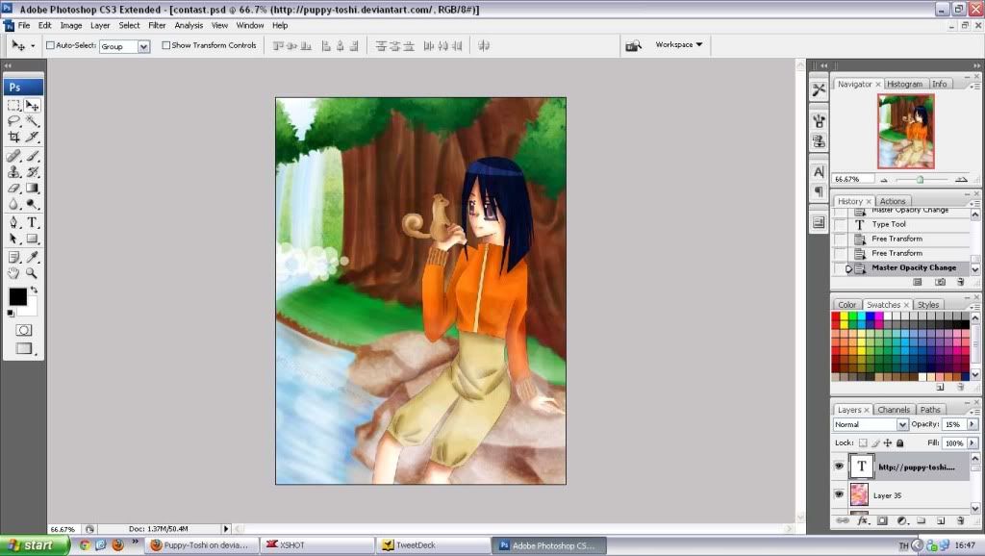The height and width of the screenshot is (556, 985).
Task: Toggle lock image pixels
Action: tap(875, 442)
